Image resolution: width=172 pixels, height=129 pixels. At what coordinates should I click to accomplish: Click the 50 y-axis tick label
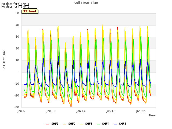pyautogui.click(x=17, y=13)
